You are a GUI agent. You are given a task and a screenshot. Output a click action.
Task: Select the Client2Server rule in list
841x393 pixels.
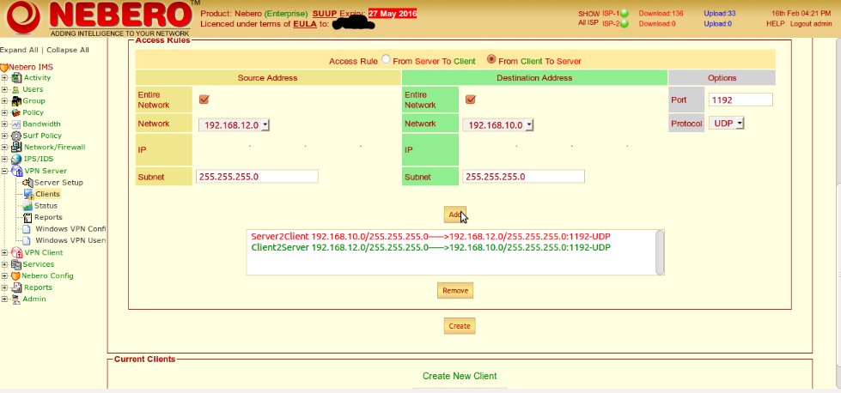430,247
